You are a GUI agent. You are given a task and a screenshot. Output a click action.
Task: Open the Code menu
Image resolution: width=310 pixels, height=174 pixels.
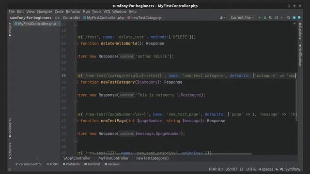point(59,12)
